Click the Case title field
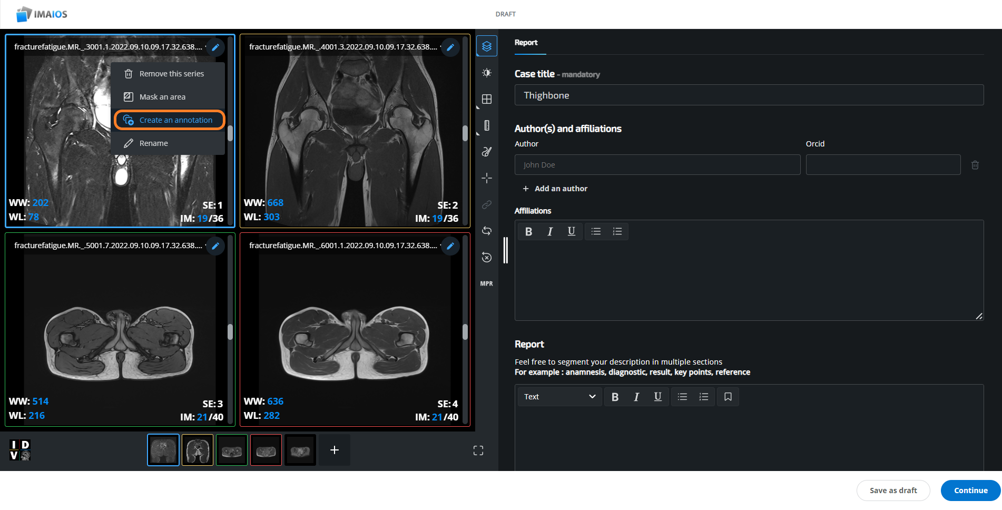Screen dimensions: 1002x510 click(749, 95)
